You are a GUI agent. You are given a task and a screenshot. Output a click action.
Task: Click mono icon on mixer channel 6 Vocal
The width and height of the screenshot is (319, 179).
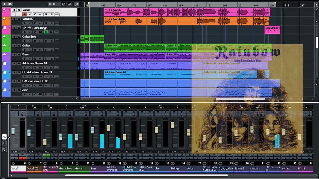click(x=13, y=163)
